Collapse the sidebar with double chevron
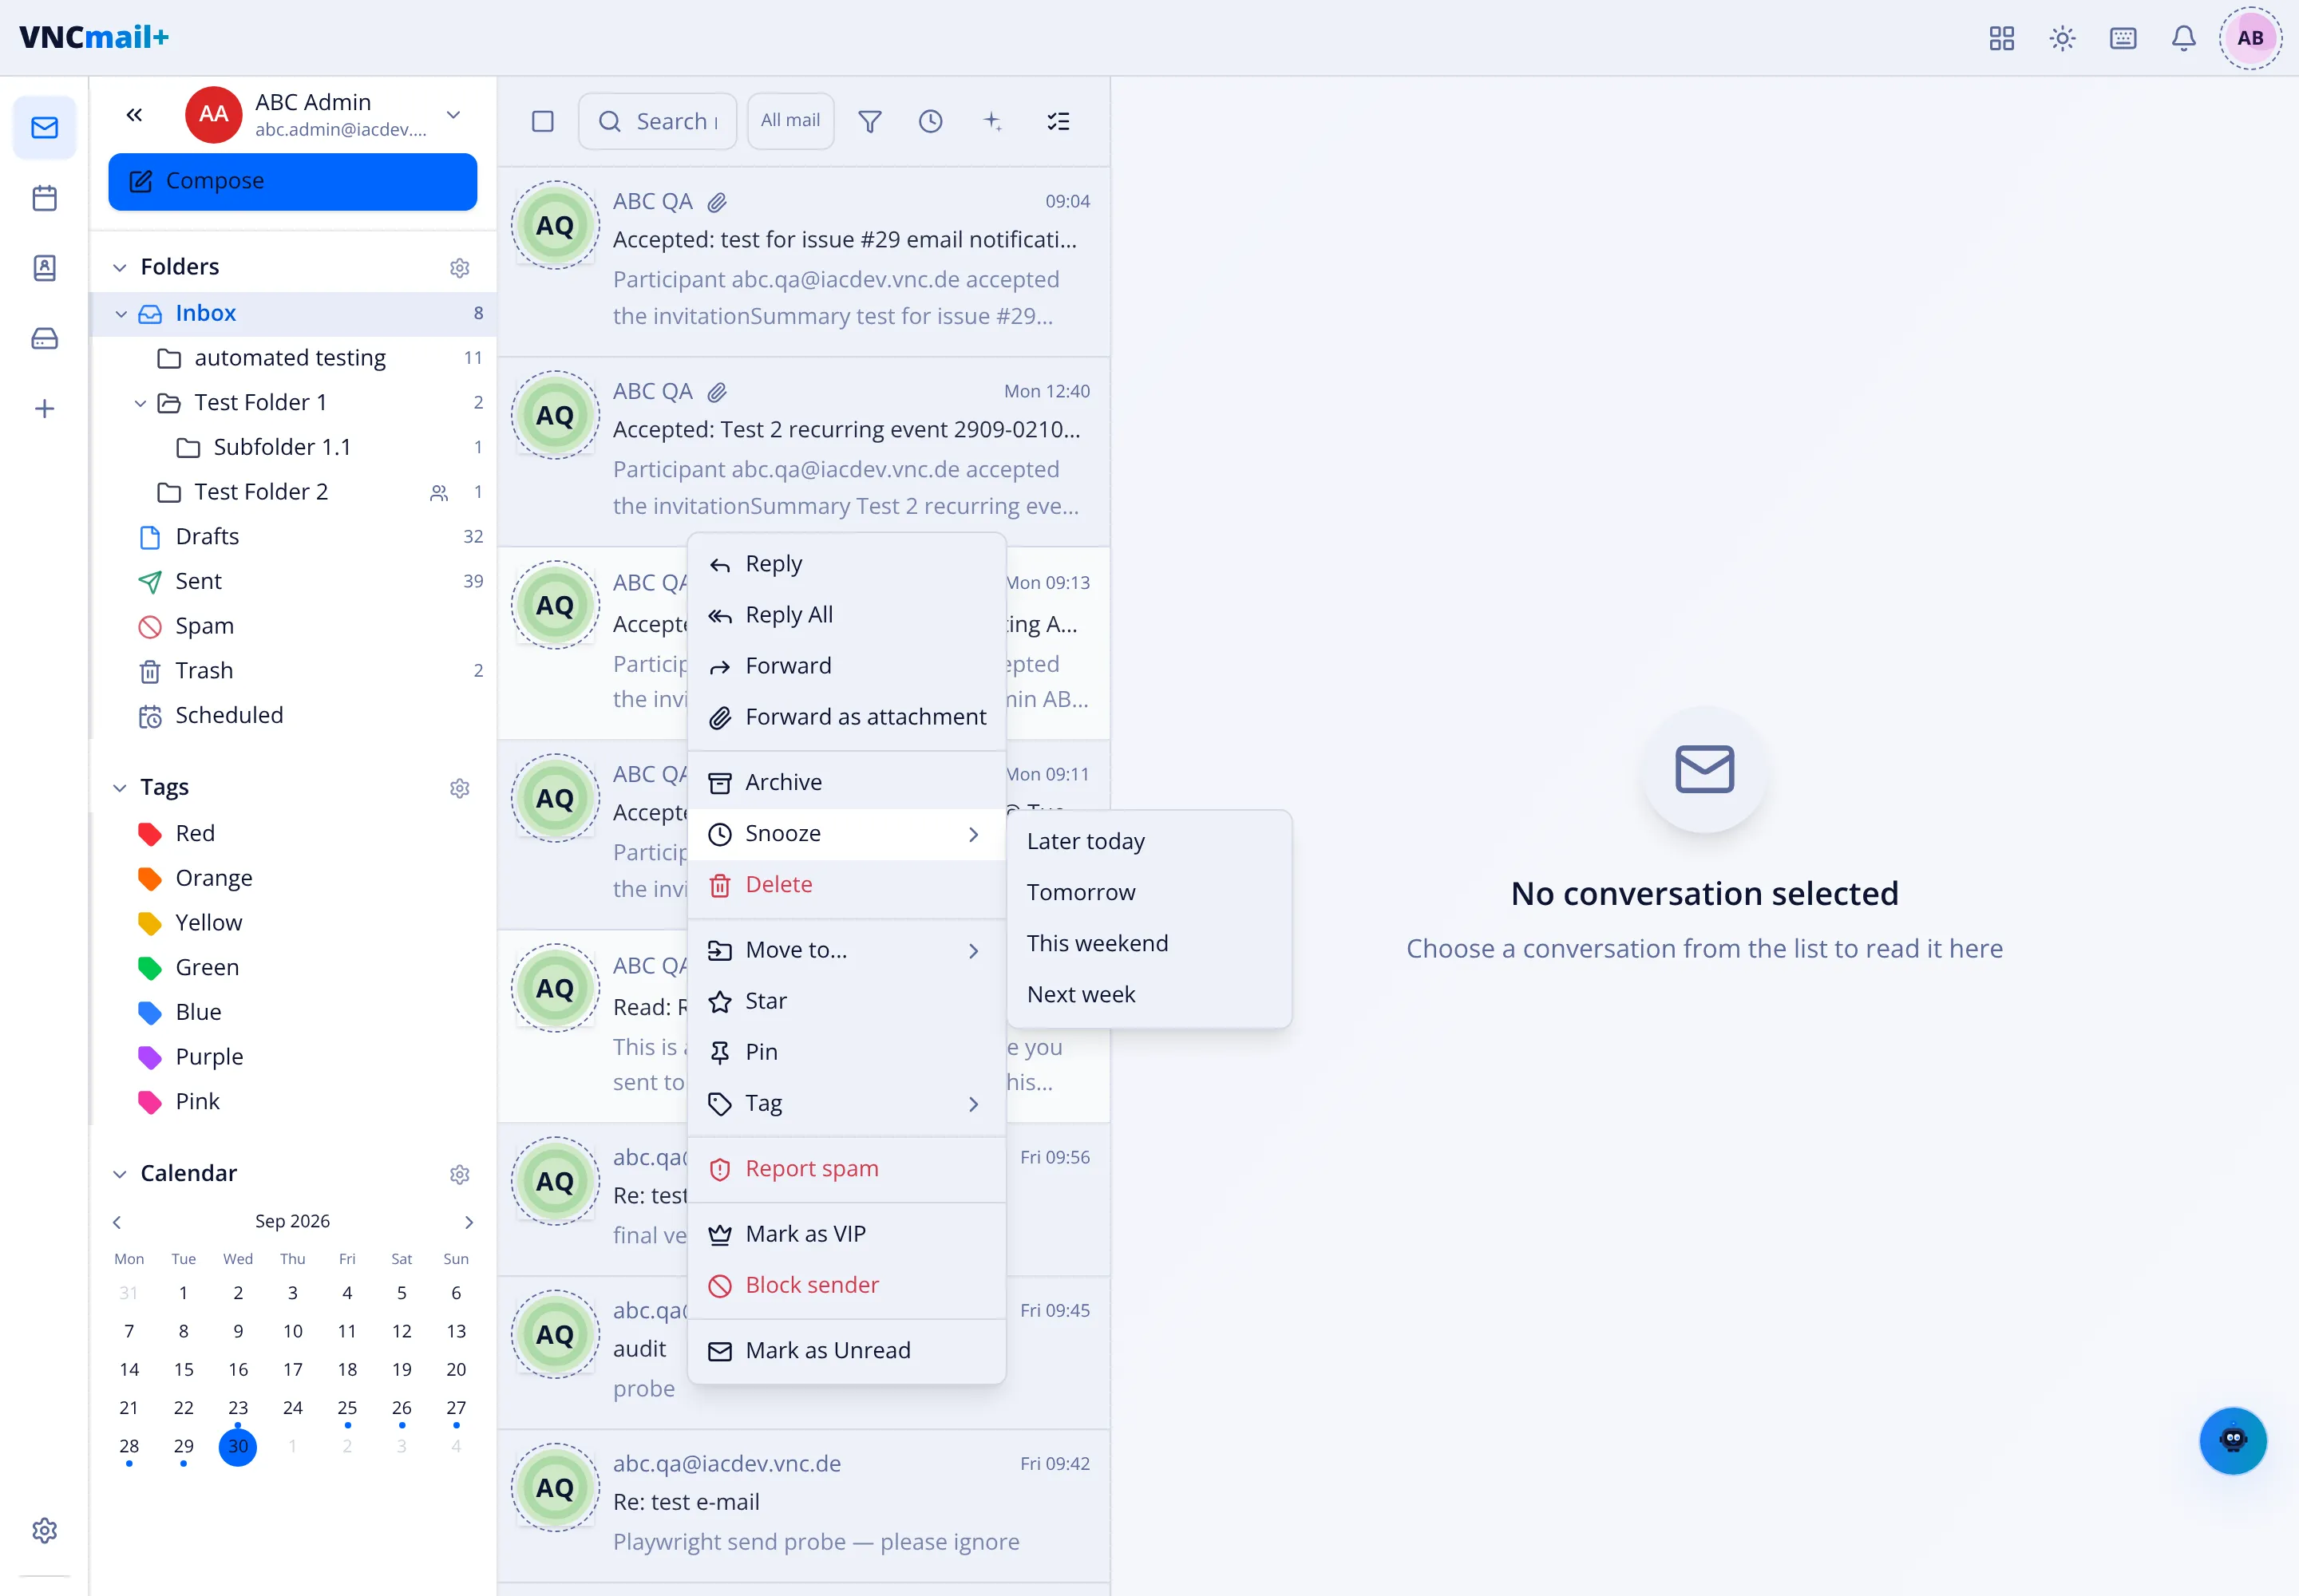The height and width of the screenshot is (1596, 2299). tap(134, 115)
